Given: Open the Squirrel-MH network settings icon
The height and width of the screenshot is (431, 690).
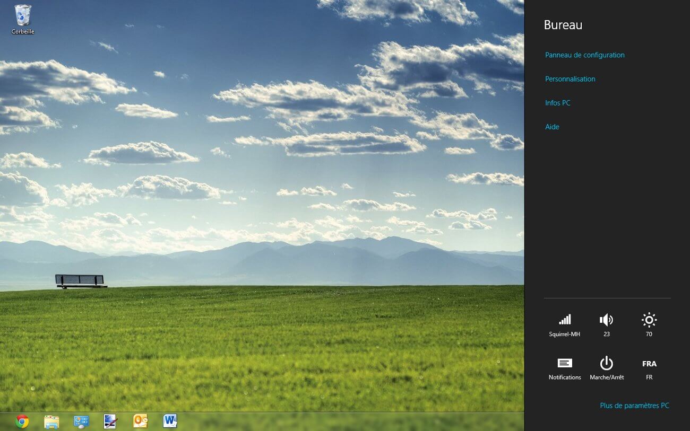Looking at the screenshot, I should tap(565, 324).
